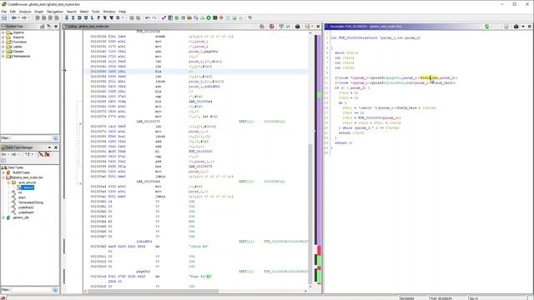This screenshot has height=300, width=534.
Task: Click the copy icon in the Listing header
Action: [261, 26]
